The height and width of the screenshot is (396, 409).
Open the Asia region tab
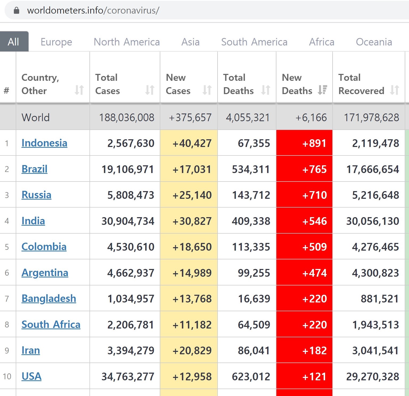coord(190,42)
